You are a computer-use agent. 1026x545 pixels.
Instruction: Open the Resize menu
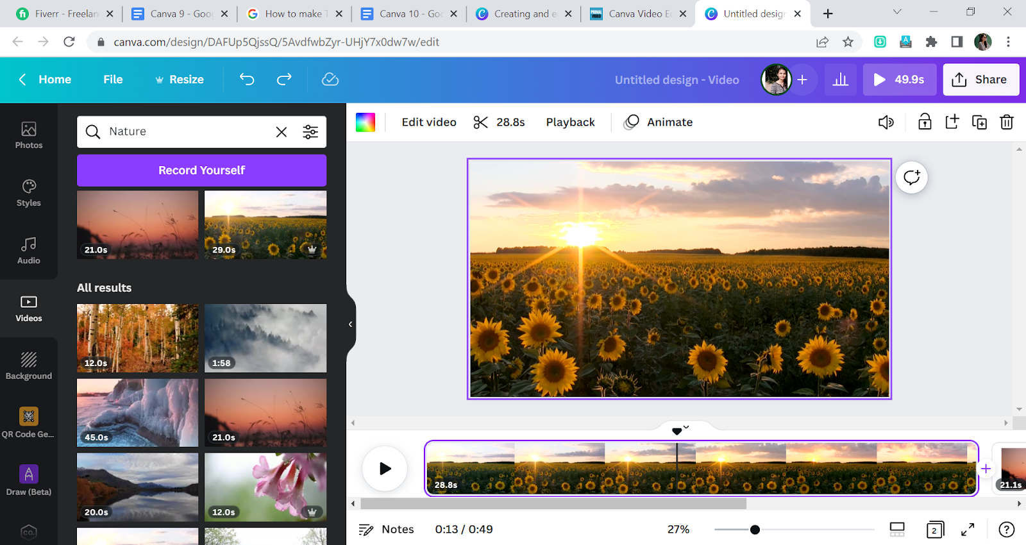[x=180, y=80]
